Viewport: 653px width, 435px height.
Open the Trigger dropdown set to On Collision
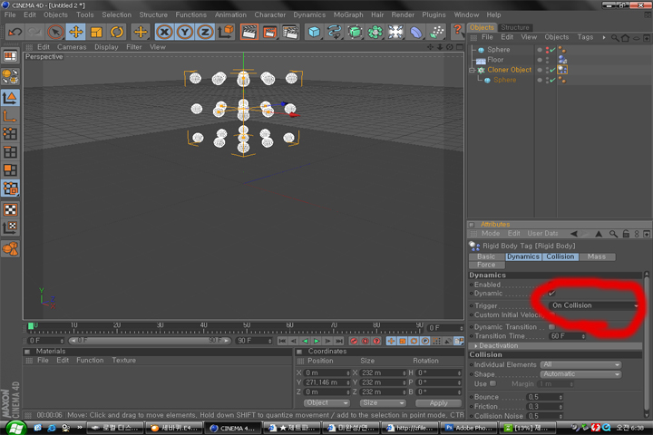click(x=594, y=305)
